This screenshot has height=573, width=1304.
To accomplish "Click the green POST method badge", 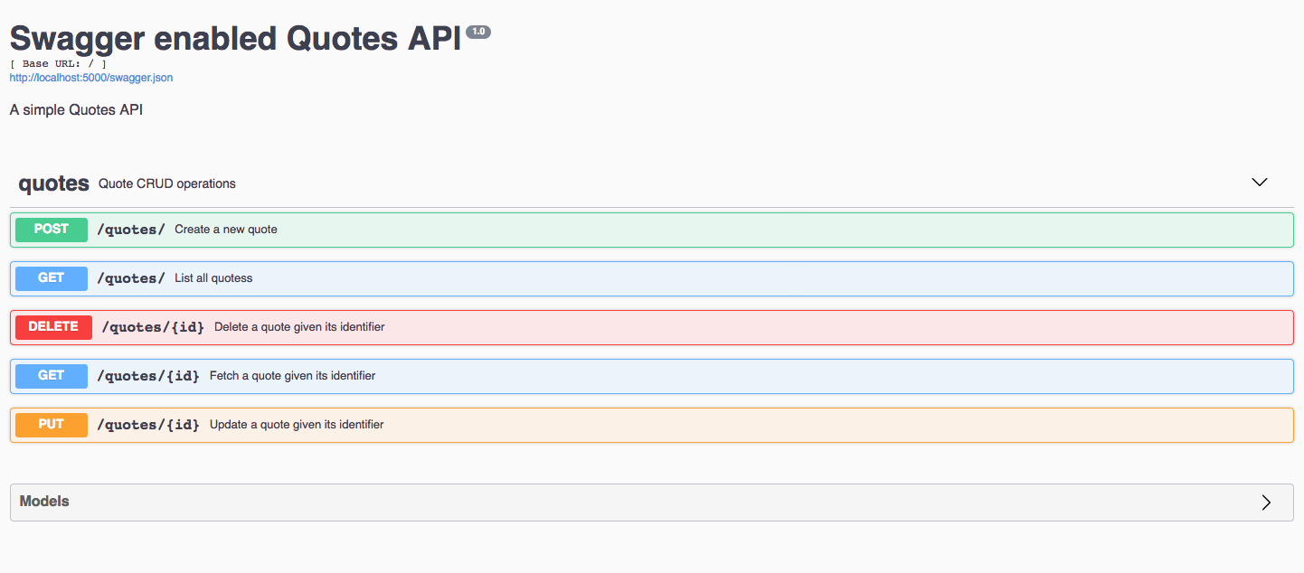I will (x=52, y=230).
